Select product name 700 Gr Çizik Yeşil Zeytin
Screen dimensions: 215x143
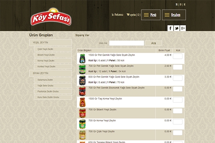tap(102, 132)
